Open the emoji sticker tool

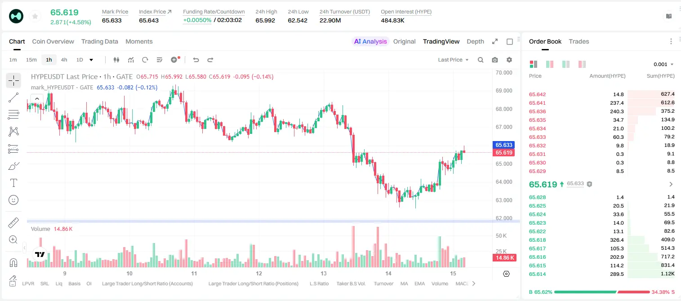point(13,200)
